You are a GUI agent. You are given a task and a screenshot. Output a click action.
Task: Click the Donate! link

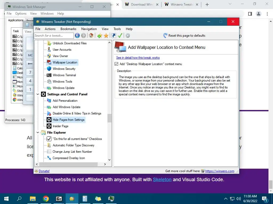coord(44,171)
